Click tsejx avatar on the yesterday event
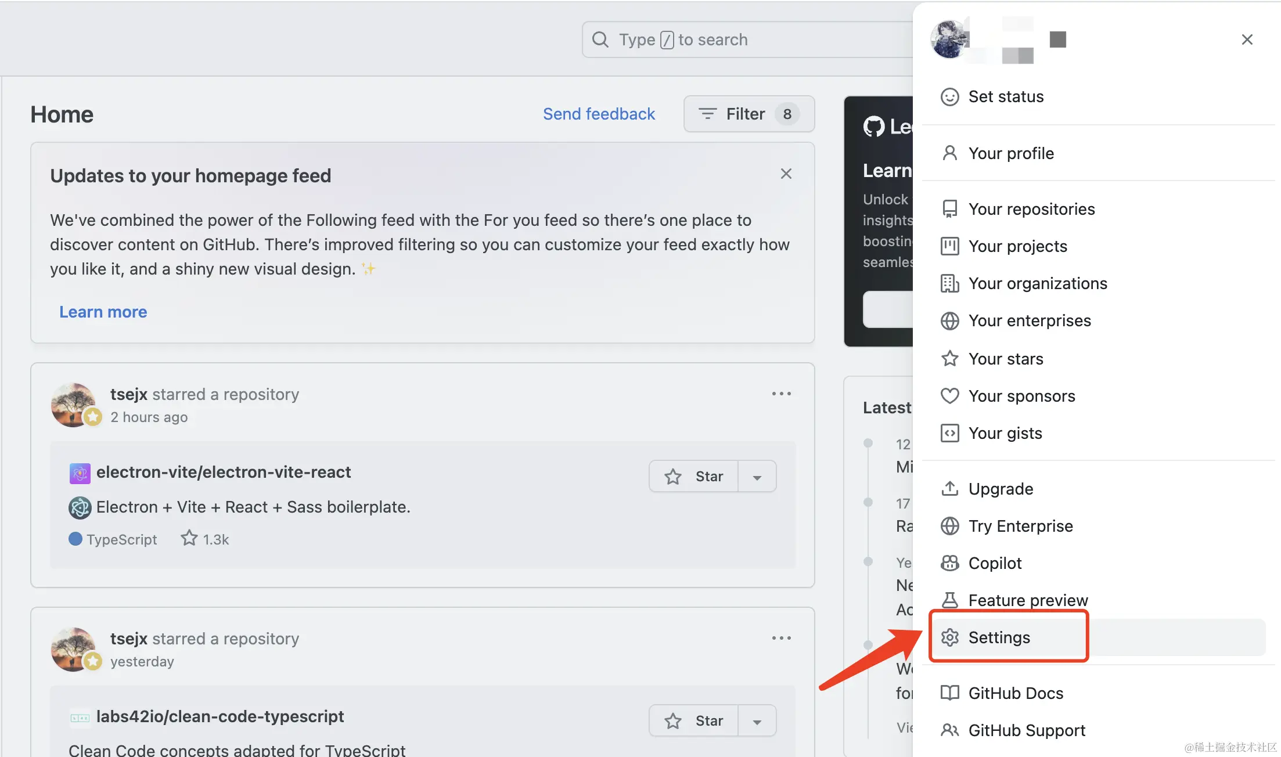 73,650
